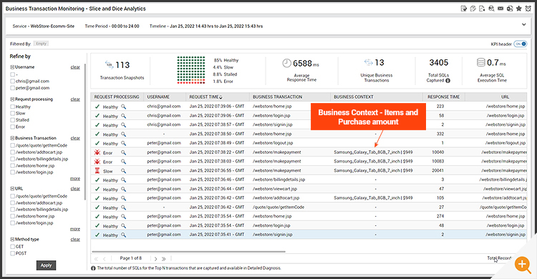Viewport: 537px width, 279px height.
Task: Open magnifier for the billingdetails.jsp row
Action: point(123,180)
